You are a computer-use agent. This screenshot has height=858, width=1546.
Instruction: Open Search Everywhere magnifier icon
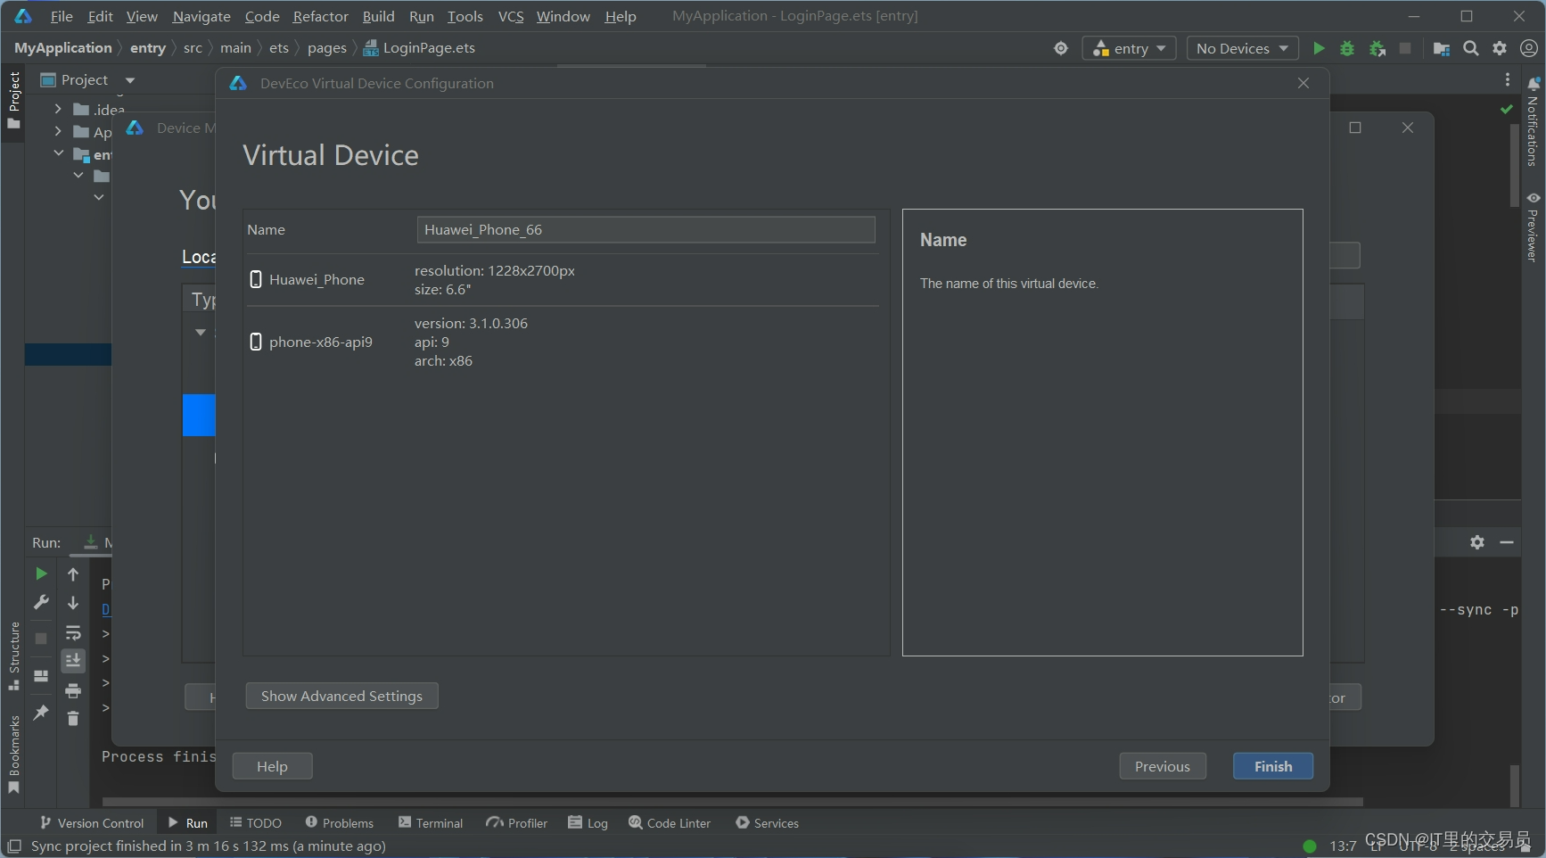coord(1471,48)
